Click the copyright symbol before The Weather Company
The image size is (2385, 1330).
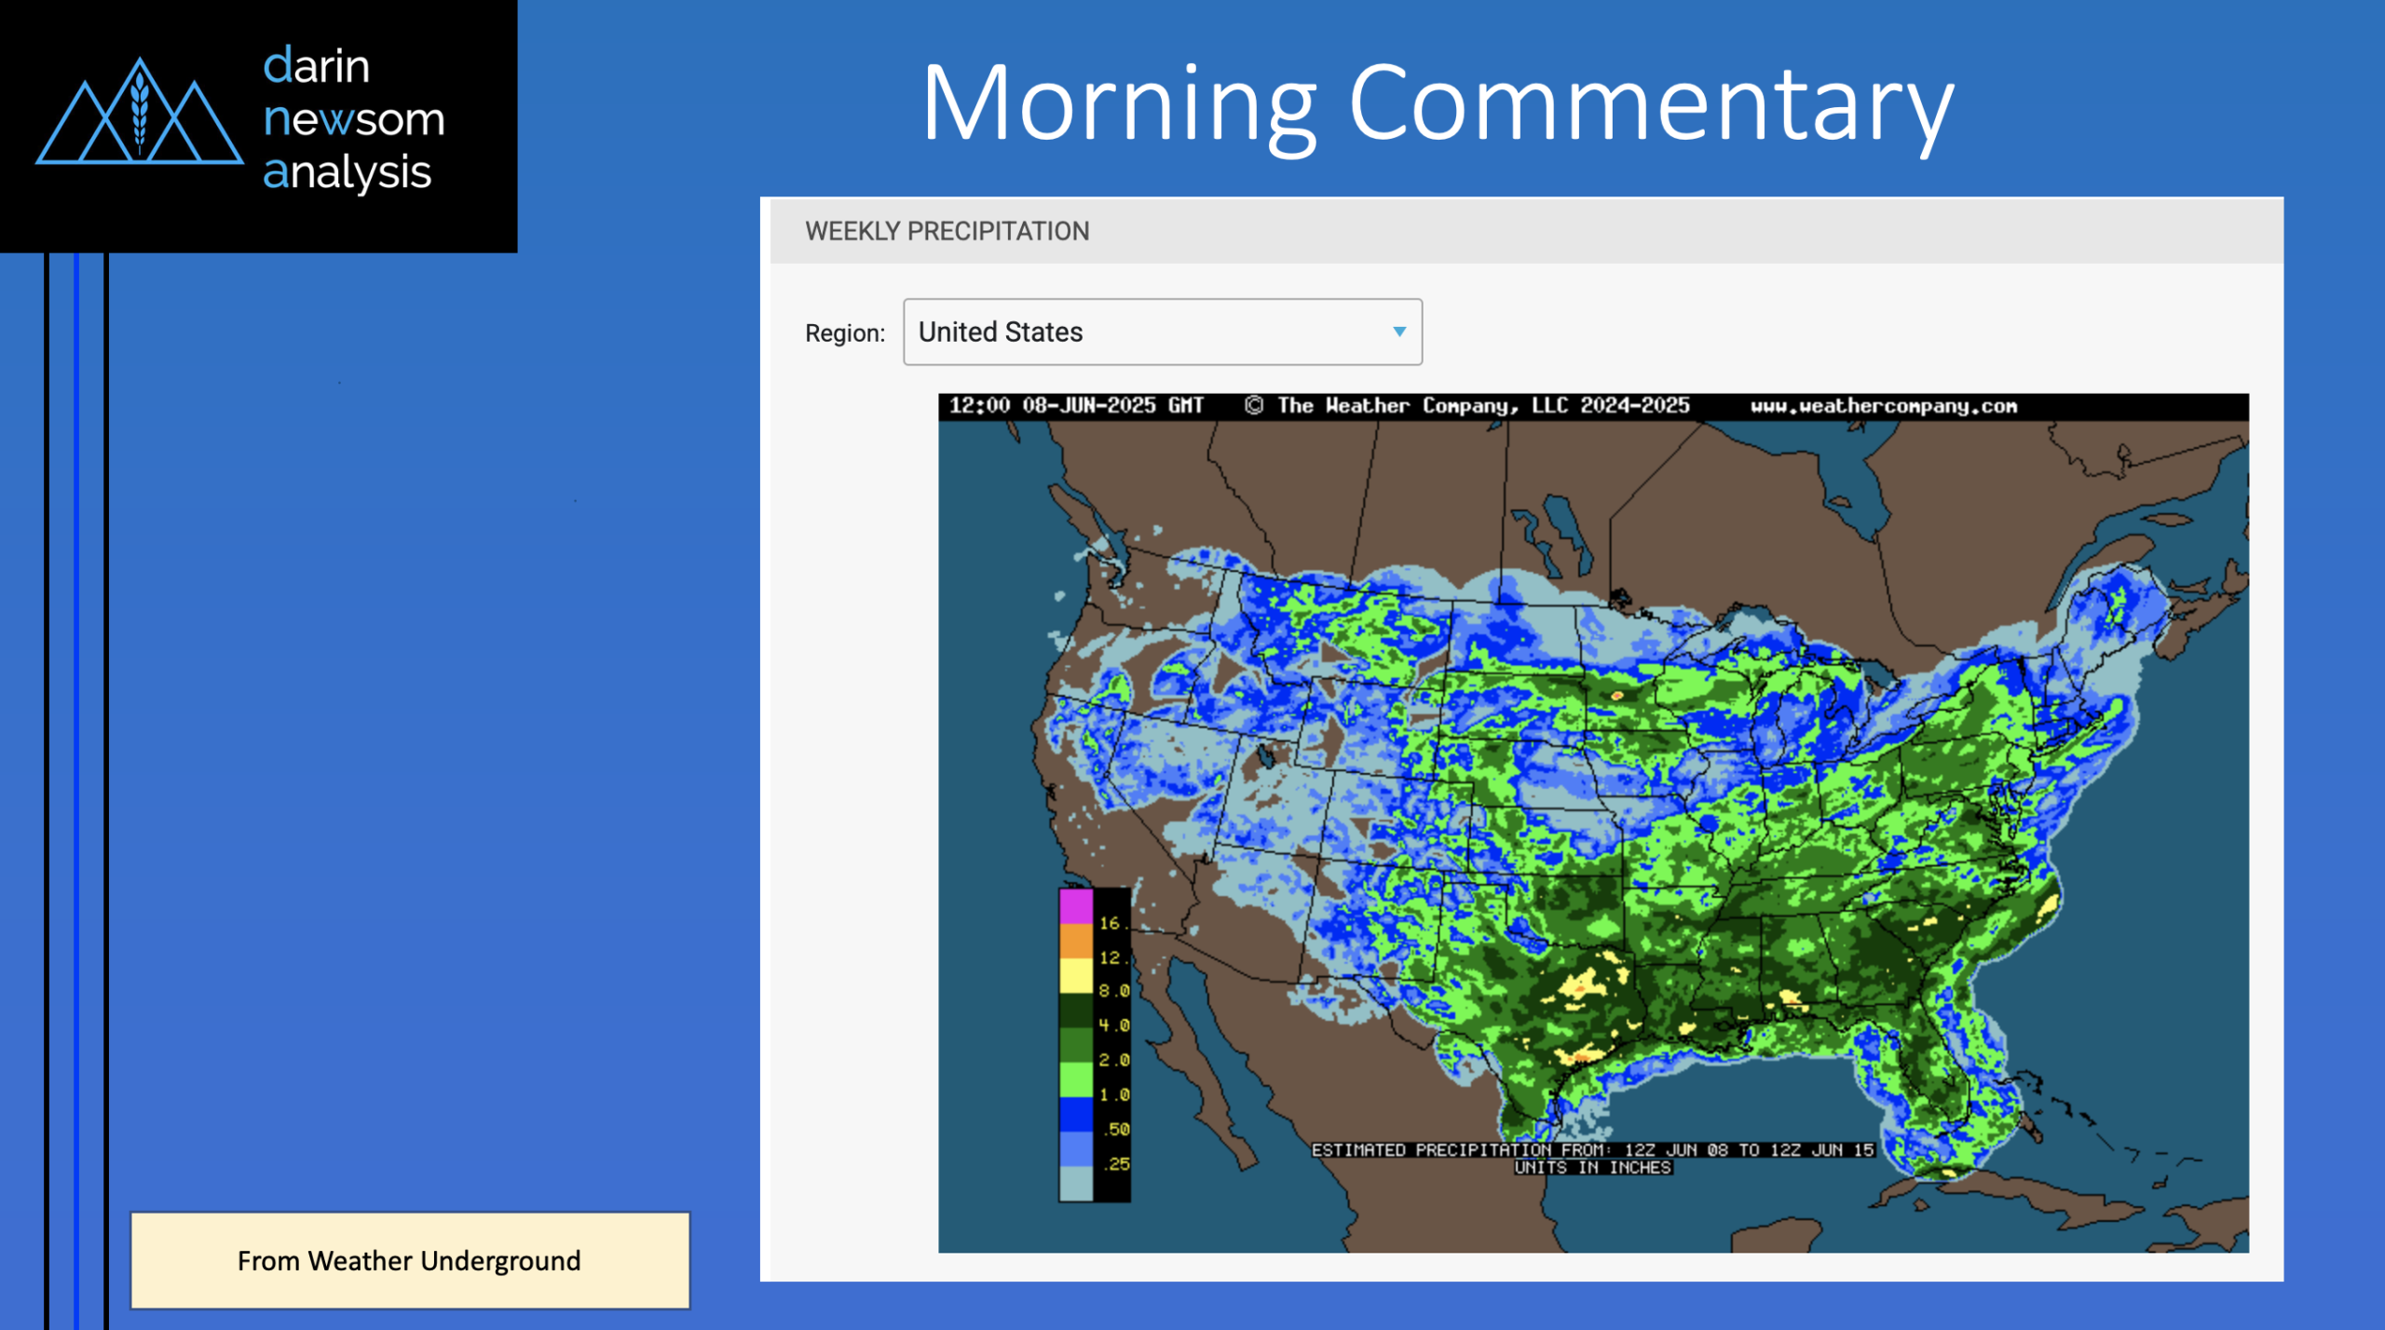tap(1254, 406)
